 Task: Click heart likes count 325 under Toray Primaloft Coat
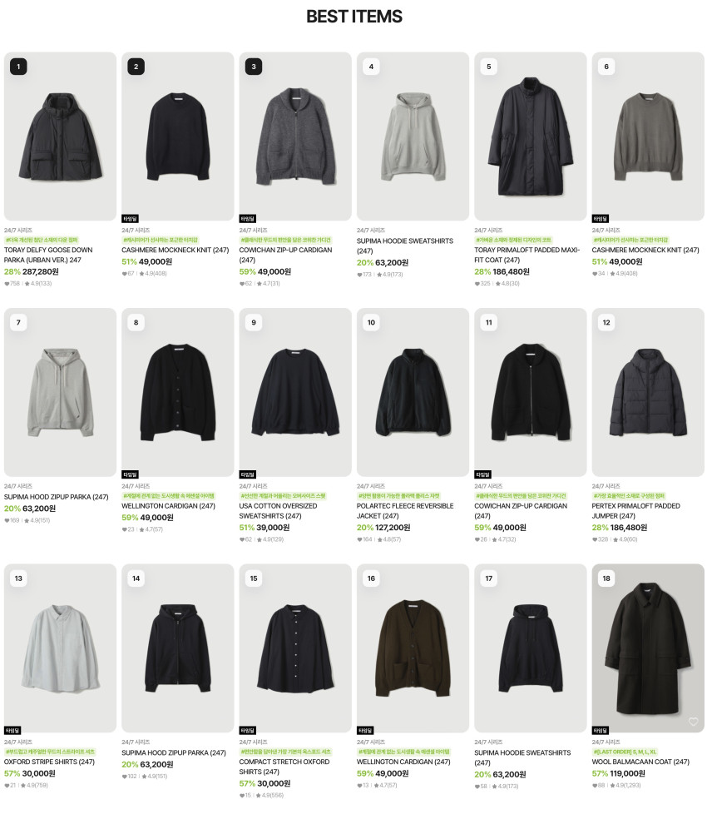click(x=482, y=283)
